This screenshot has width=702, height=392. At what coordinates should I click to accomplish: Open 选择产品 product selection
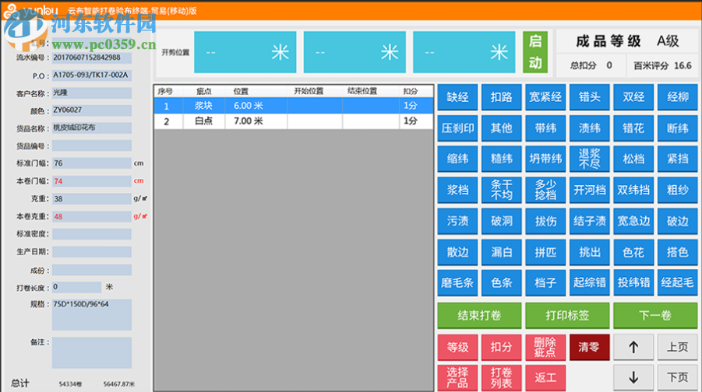pos(457,378)
